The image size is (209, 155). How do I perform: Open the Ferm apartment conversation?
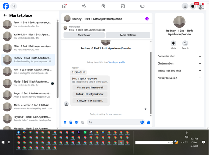click(x=28, y=24)
